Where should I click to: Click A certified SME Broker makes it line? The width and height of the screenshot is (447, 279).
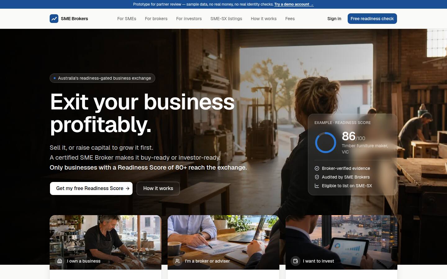(135, 157)
